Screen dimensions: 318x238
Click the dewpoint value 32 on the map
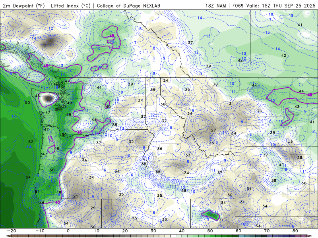click(x=131, y=142)
